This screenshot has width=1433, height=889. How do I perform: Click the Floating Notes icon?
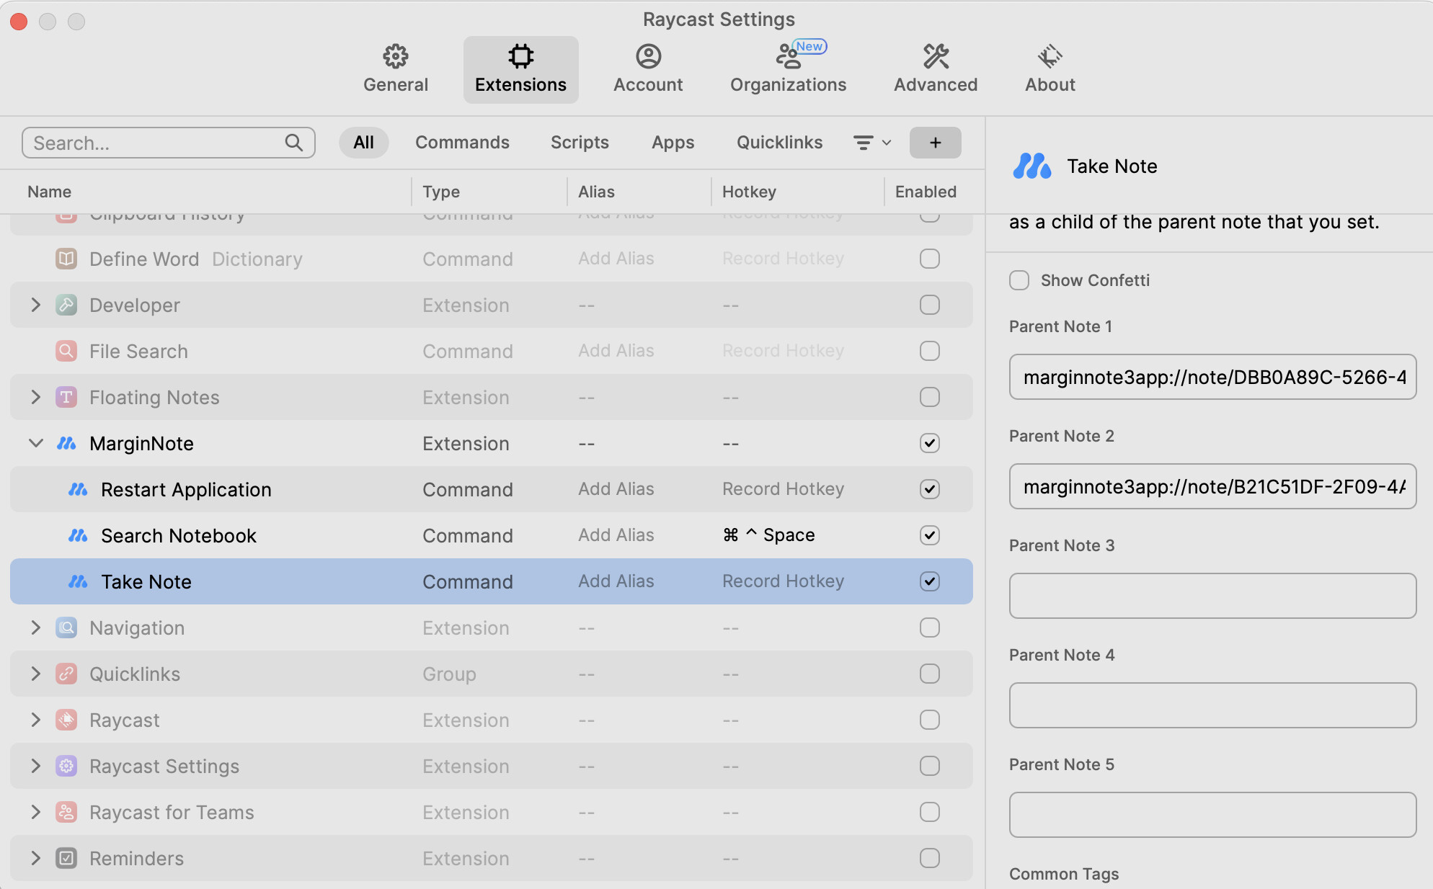click(66, 397)
